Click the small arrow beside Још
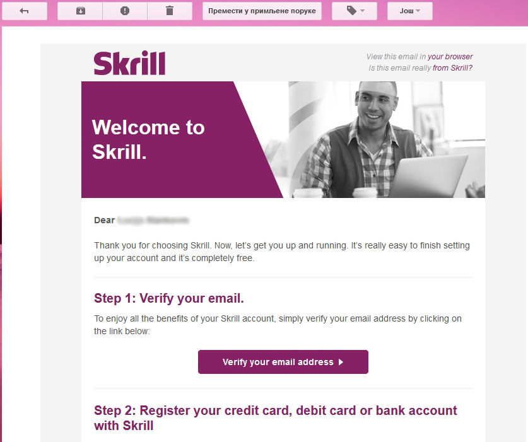This screenshot has width=528, height=442. click(x=418, y=11)
